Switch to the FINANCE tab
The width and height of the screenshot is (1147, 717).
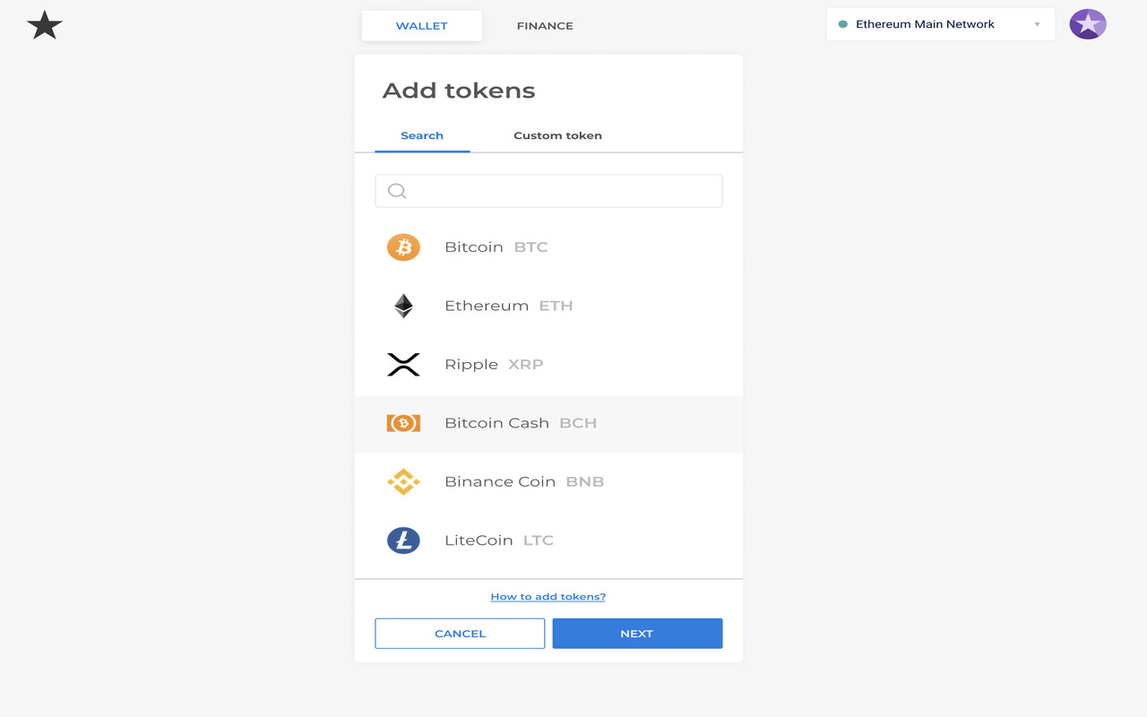(544, 26)
